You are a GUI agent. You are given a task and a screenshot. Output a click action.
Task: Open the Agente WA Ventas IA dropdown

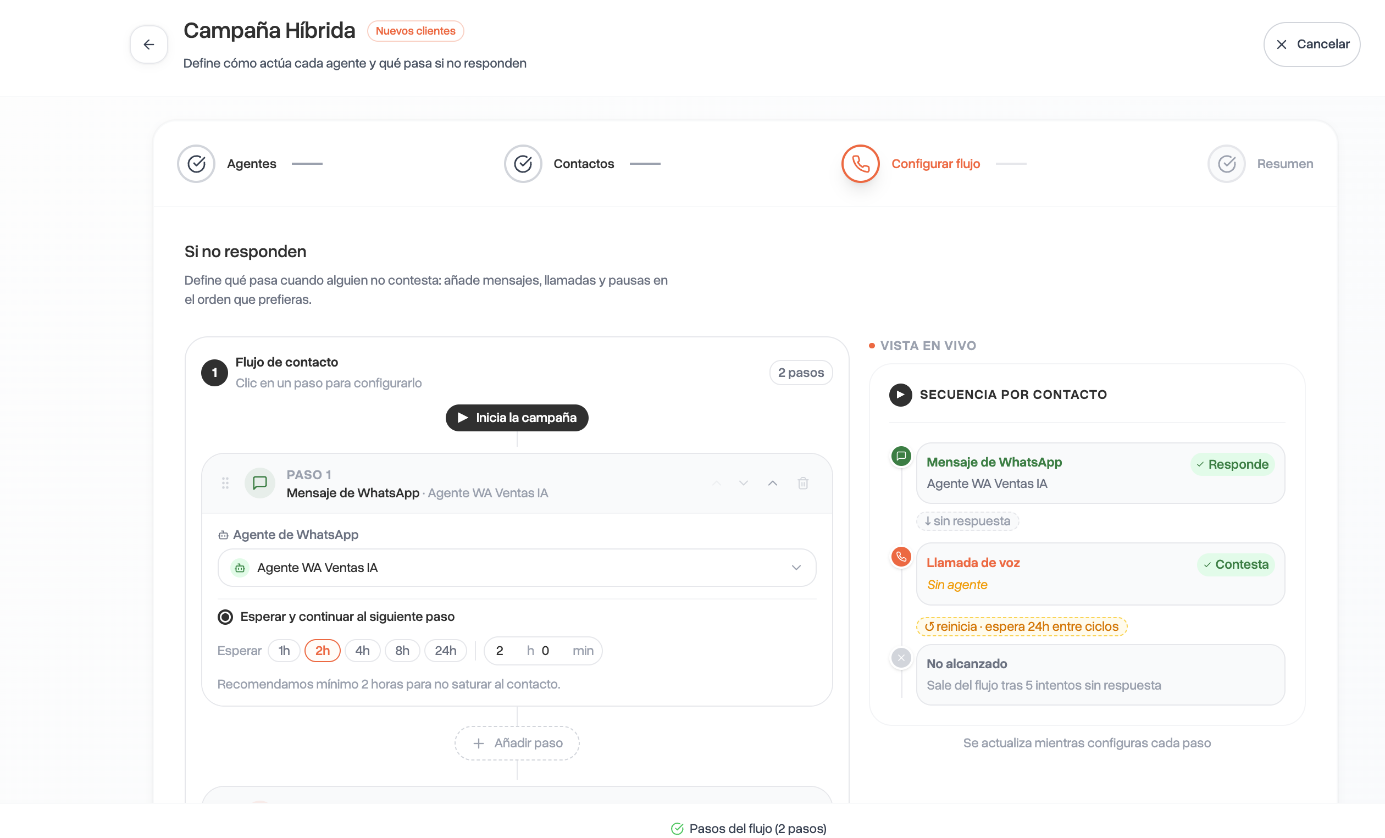click(517, 568)
